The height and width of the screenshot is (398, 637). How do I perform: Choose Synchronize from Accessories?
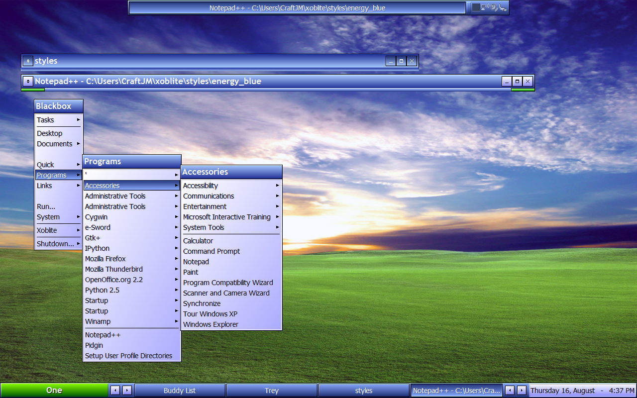click(231, 303)
